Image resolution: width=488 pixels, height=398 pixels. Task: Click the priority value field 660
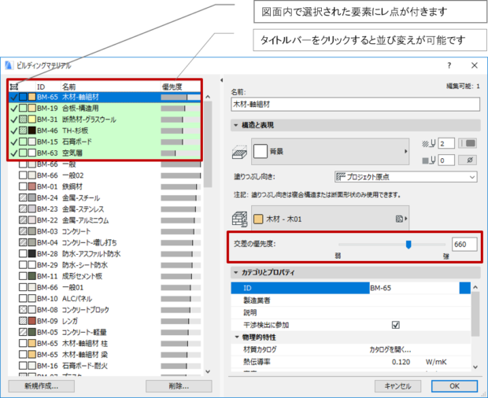[464, 244]
